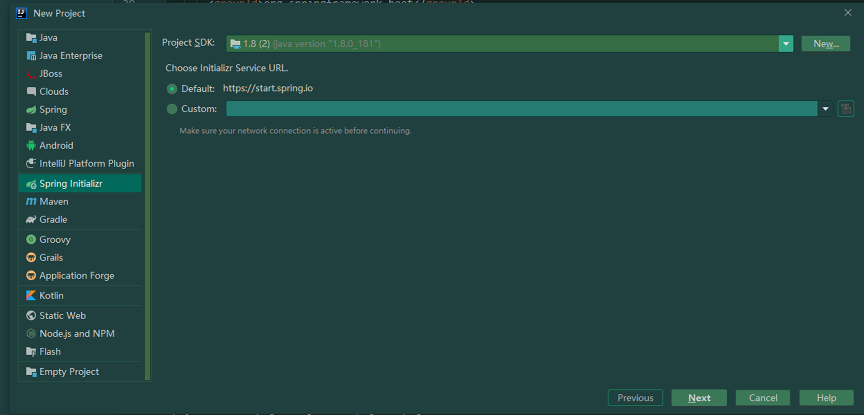
Task: Click the Java project type icon
Action: pyautogui.click(x=31, y=38)
